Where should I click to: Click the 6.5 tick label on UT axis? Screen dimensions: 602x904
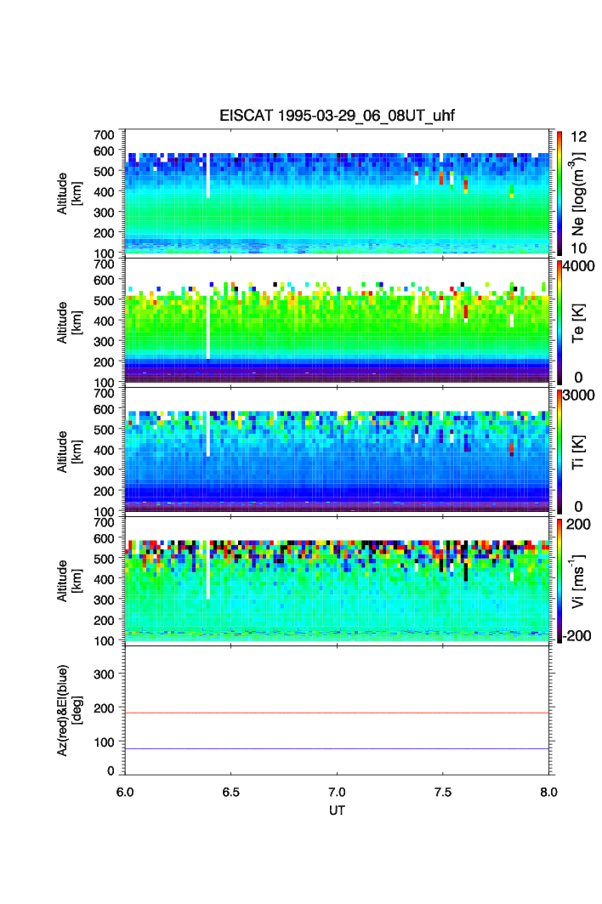click(231, 791)
